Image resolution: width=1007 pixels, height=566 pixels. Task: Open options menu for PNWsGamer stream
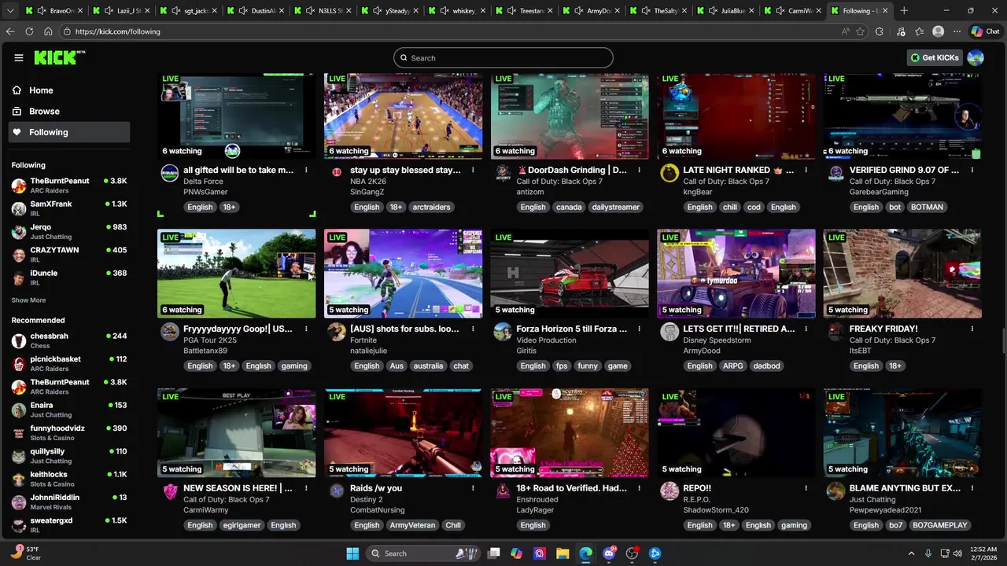[x=306, y=170]
